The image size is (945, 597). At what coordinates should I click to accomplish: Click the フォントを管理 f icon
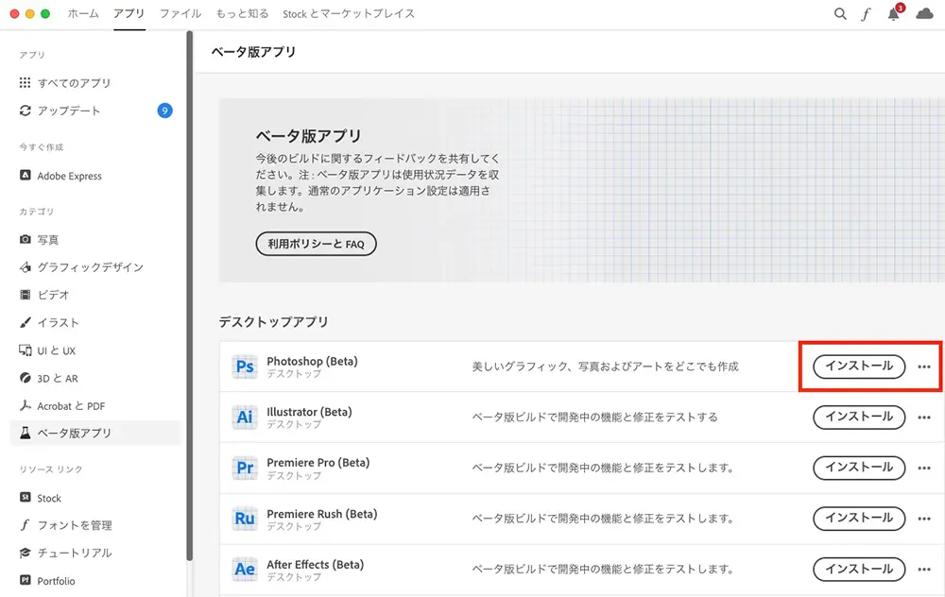pyautogui.click(x=25, y=524)
